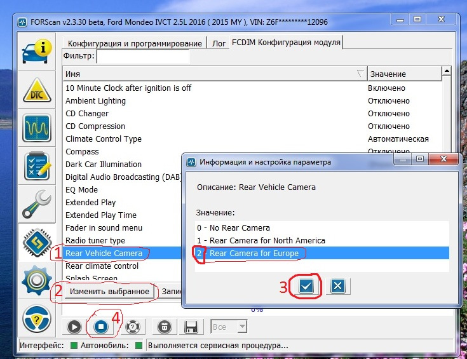Image resolution: width=467 pixels, height=359 pixels.
Task: Click the trash delete toolbar icon
Action: point(165,327)
